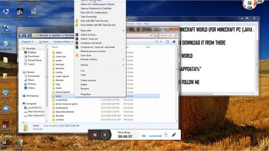Choose Rename from context menu
The width and height of the screenshot is (269, 151).
(x=84, y=89)
